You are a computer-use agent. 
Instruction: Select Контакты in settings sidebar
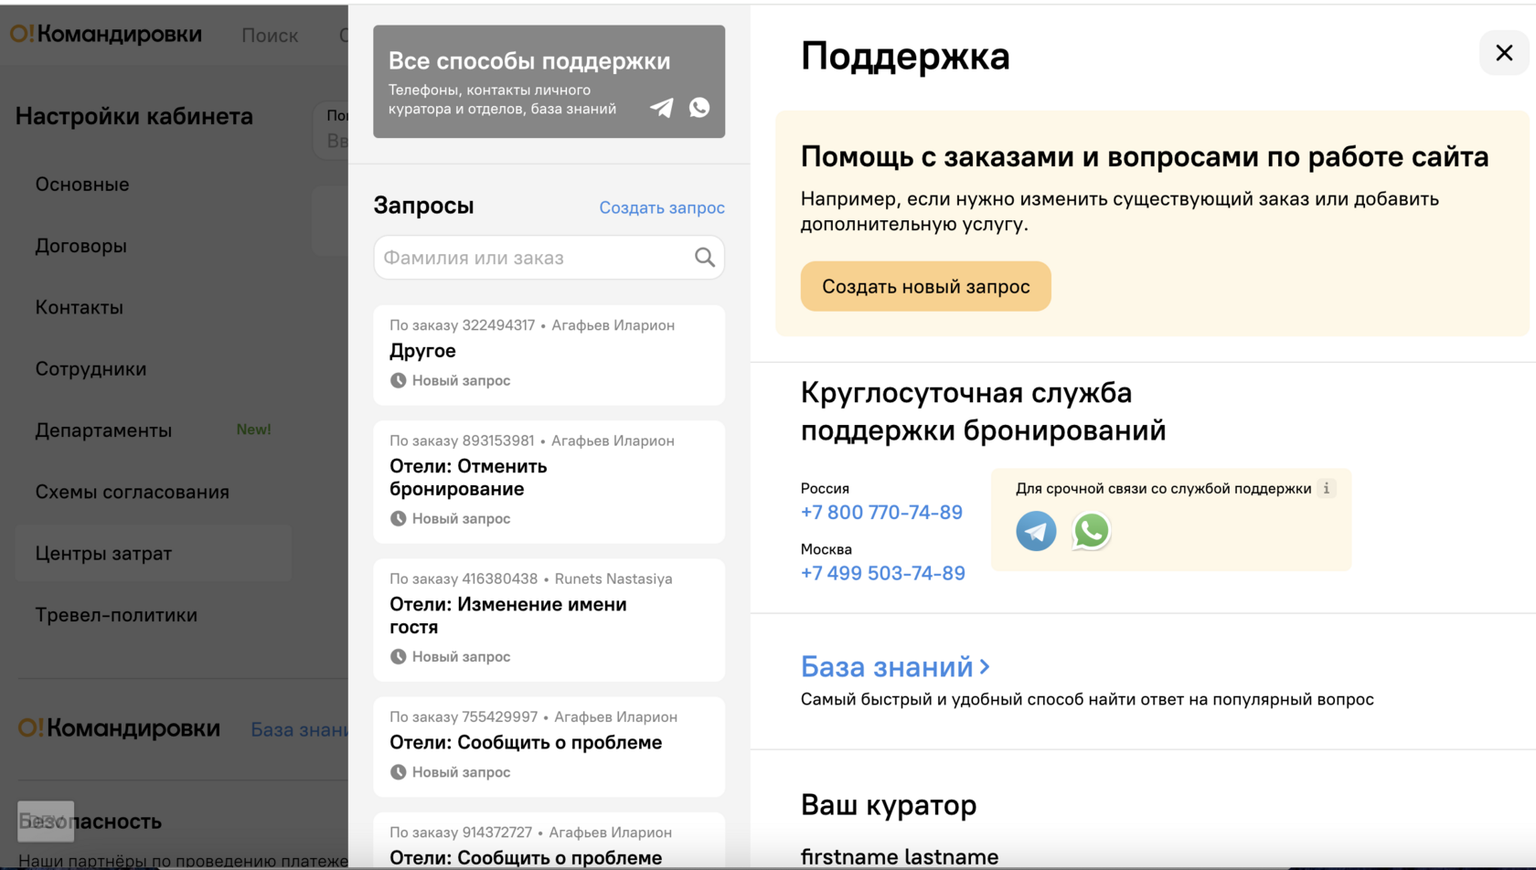click(79, 307)
